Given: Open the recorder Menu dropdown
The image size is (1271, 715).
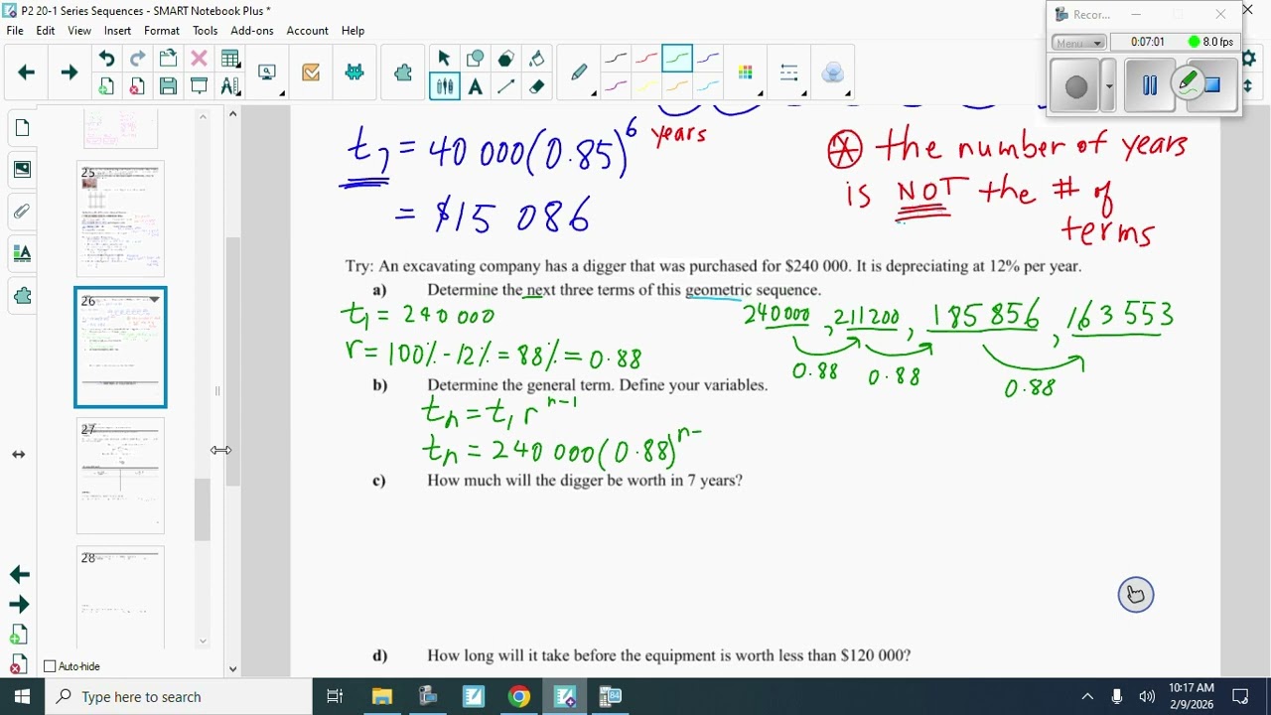Looking at the screenshot, I should pyautogui.click(x=1078, y=43).
